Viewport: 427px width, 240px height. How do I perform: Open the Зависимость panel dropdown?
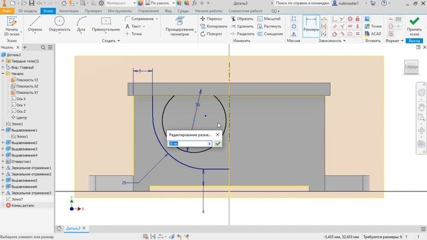tap(332, 41)
